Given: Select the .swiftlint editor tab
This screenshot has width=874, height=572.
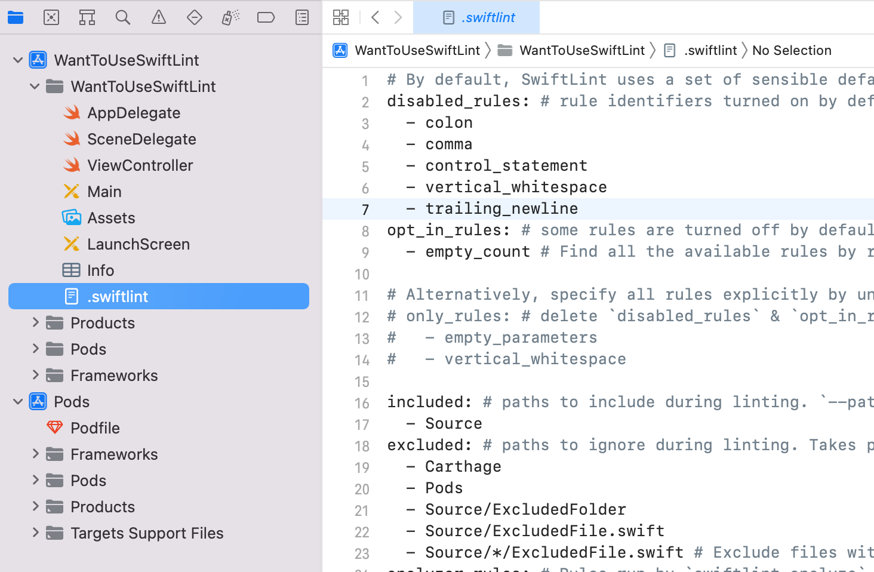Looking at the screenshot, I should click(x=476, y=17).
